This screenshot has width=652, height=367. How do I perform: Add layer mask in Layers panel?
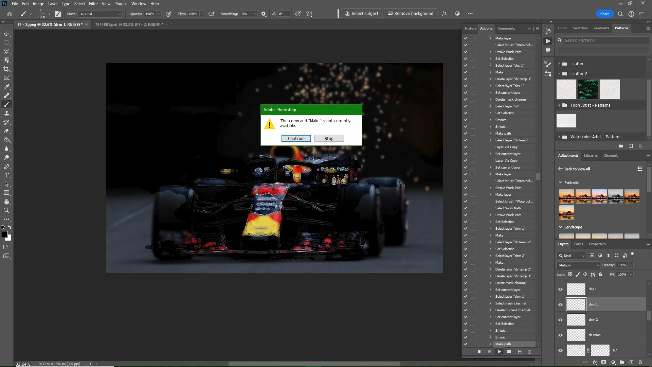pos(603,363)
